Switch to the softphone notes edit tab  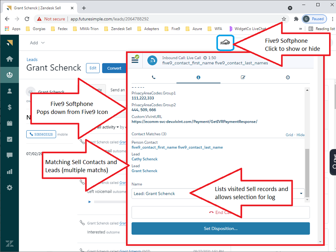[x=243, y=77]
